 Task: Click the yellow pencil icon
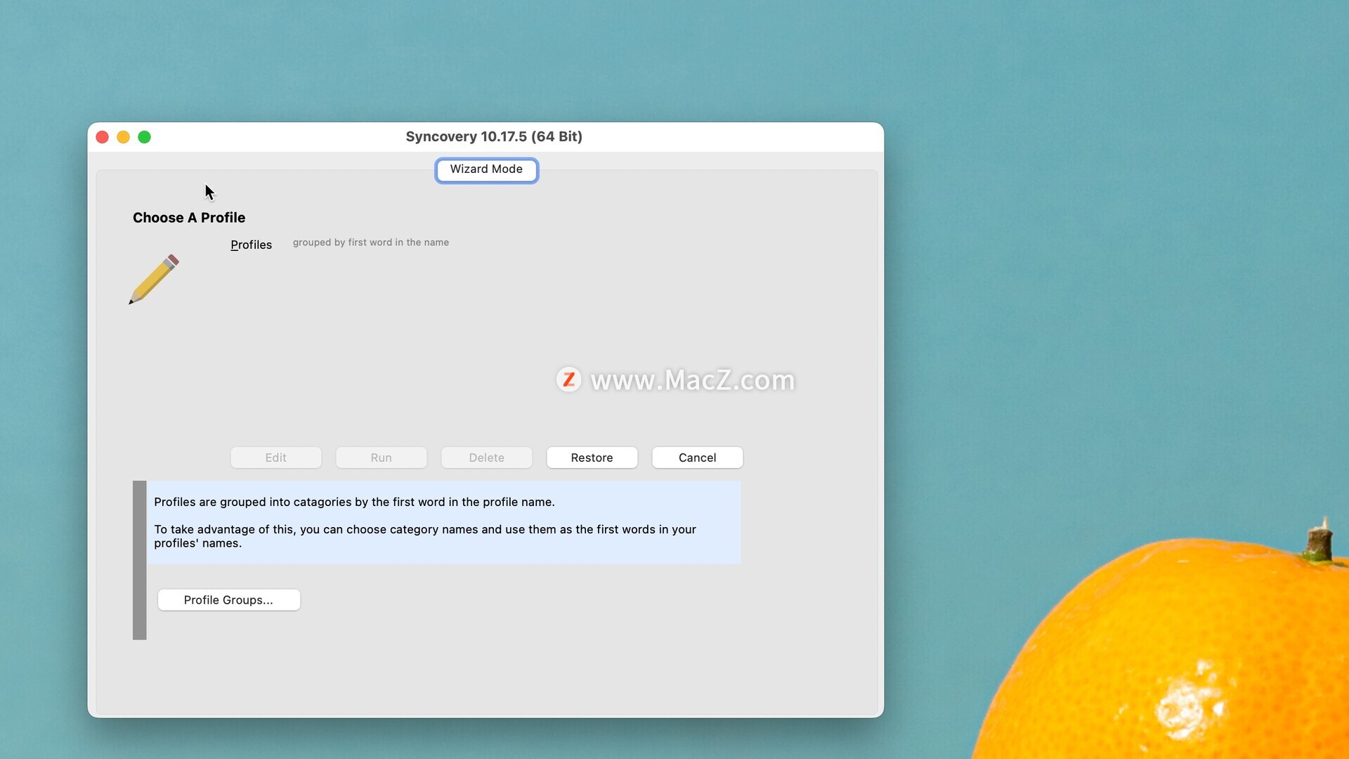click(154, 280)
